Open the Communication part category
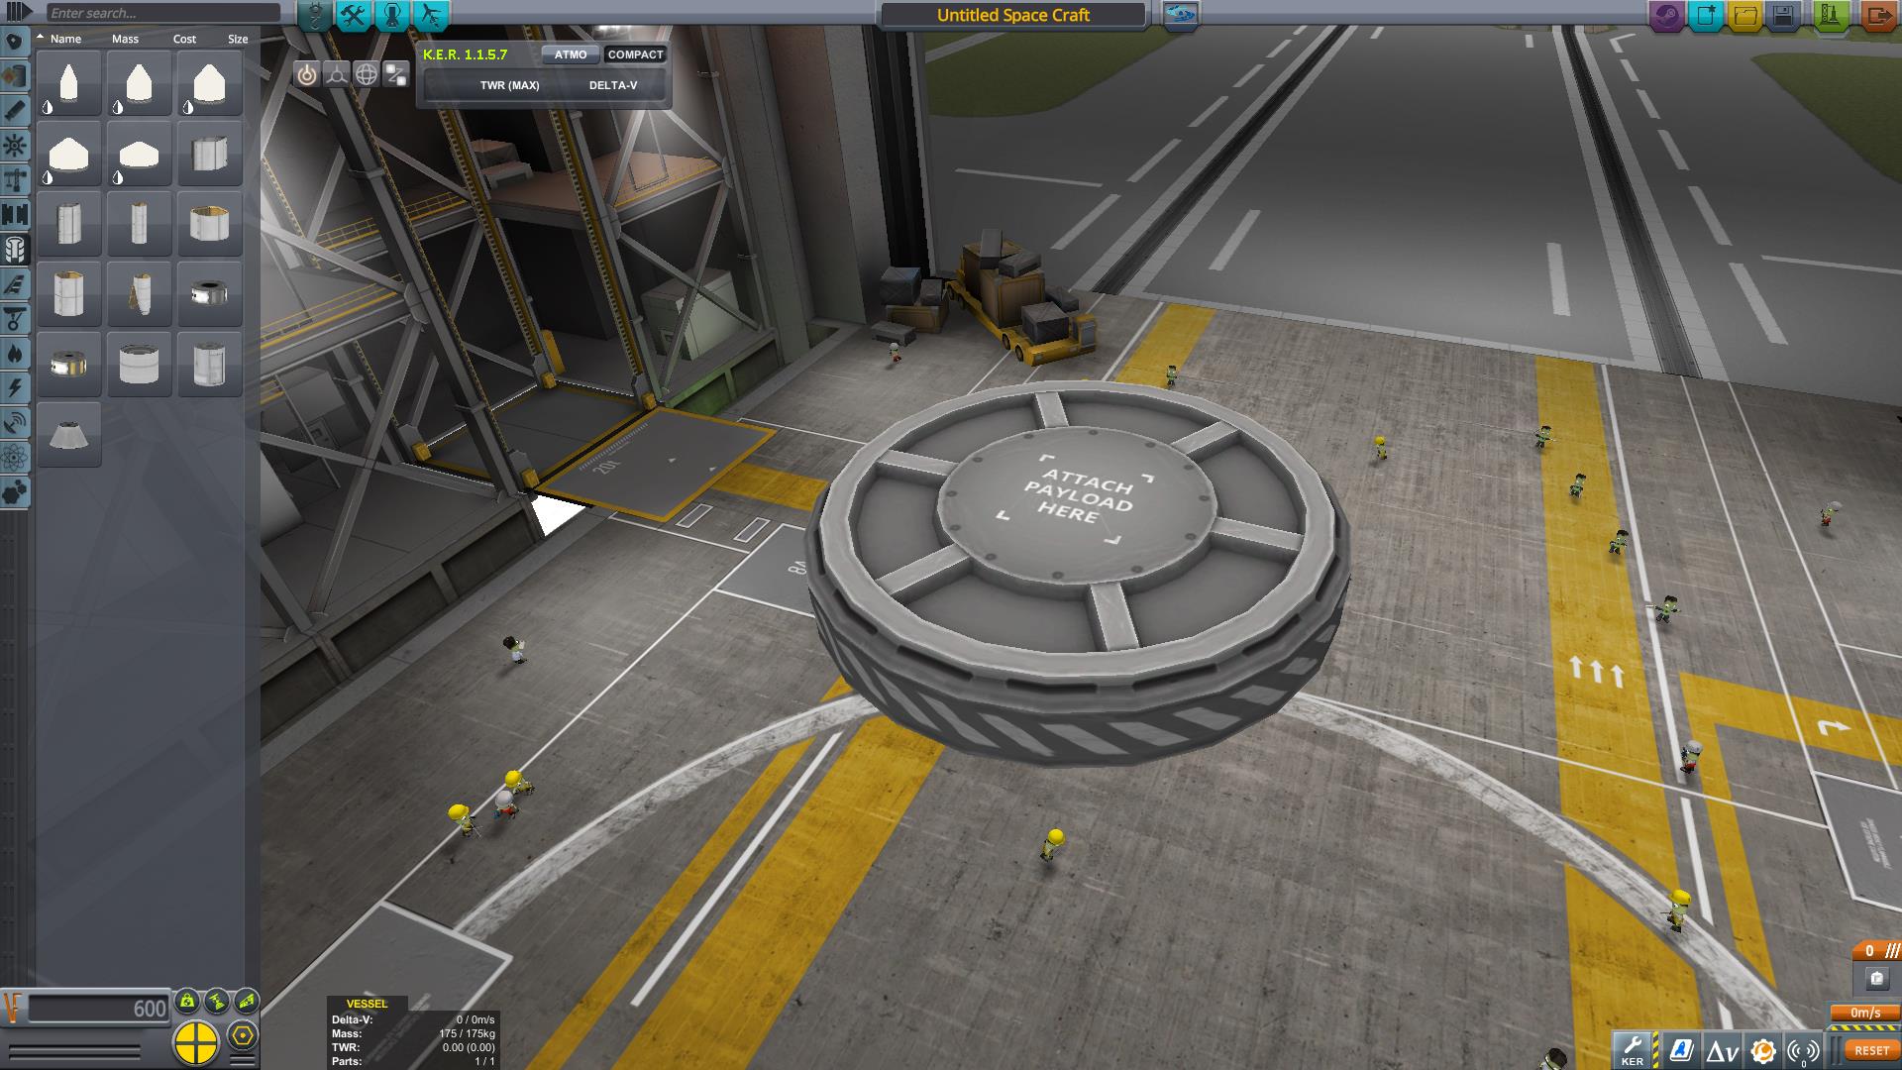 [15, 423]
